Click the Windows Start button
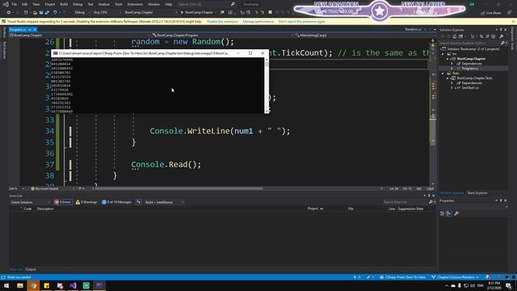This screenshot has height=291, width=517. point(6,285)
